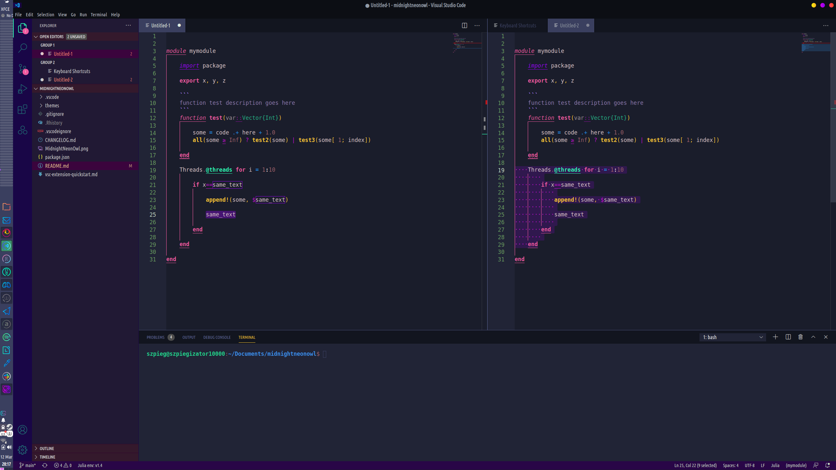The width and height of the screenshot is (836, 470).
Task: Click Ln 25, Col 22 cursor position
Action: pyautogui.click(x=695, y=465)
